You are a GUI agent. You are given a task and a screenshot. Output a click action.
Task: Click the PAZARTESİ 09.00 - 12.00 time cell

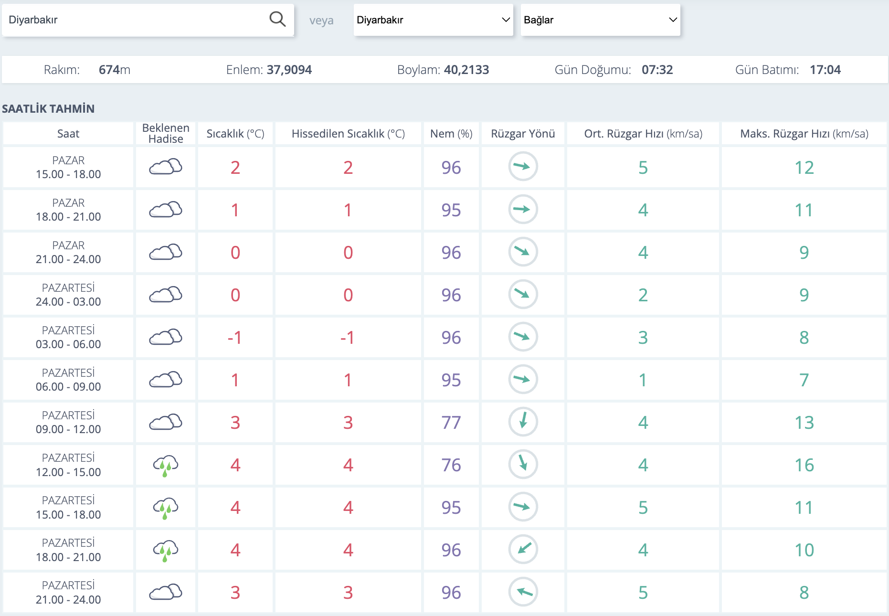68,422
